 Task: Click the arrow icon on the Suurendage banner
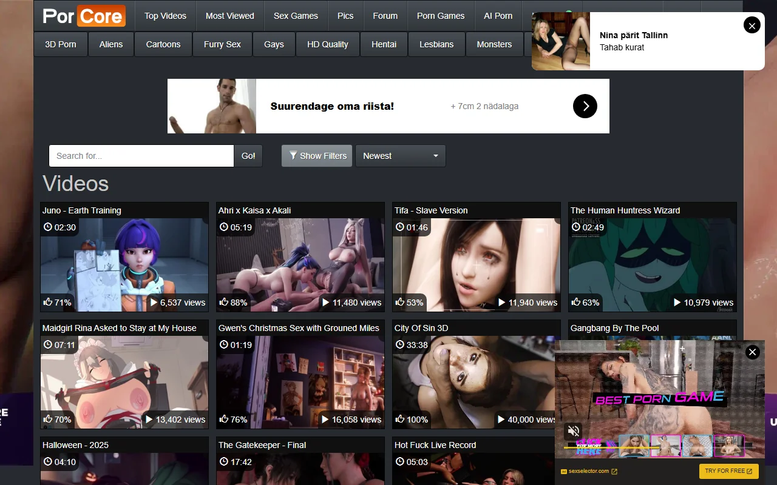point(585,106)
